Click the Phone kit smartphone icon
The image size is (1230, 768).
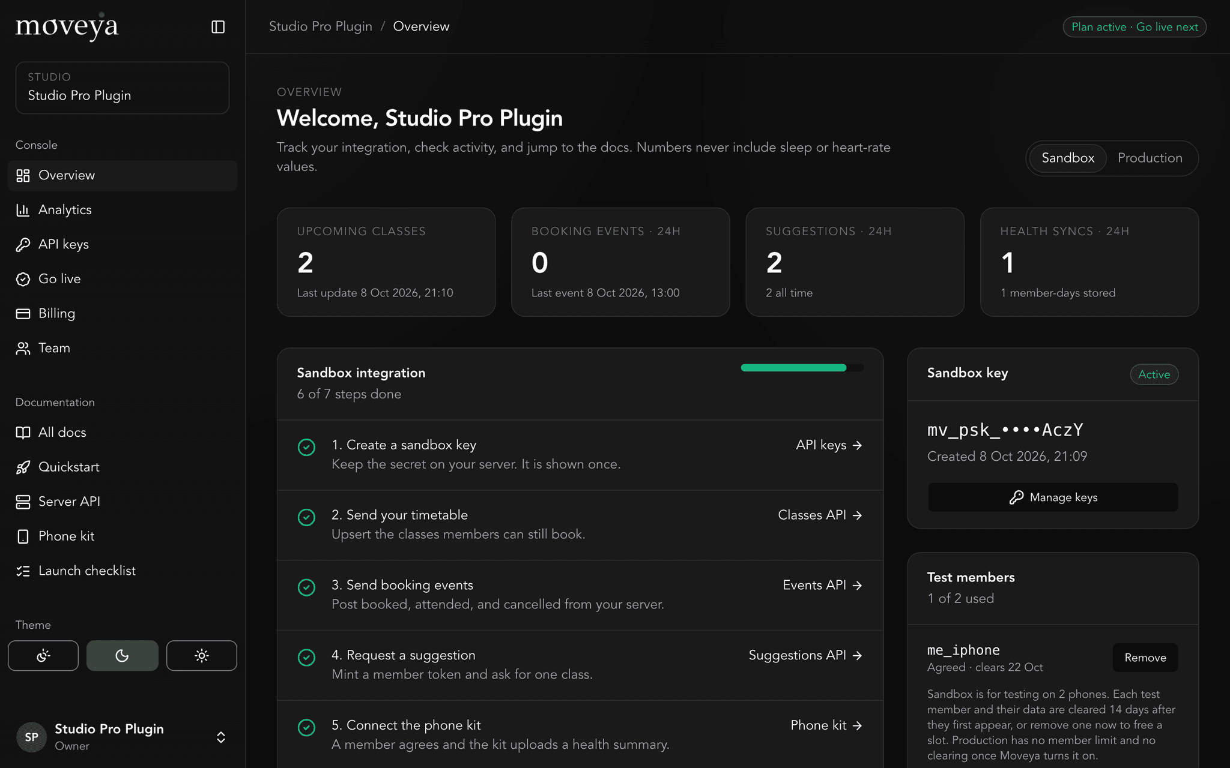click(23, 536)
